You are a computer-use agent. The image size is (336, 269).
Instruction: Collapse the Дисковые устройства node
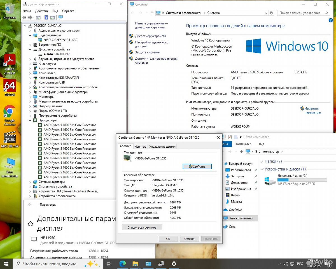tap(30, 49)
